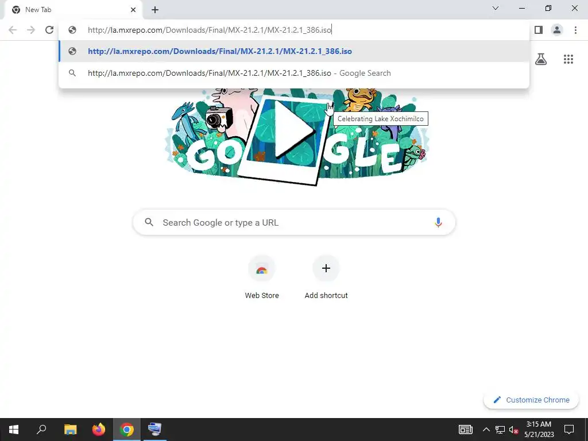Screen dimensions: 588x441
Task: Open File Explorer from the taskbar
Action: click(x=70, y=430)
